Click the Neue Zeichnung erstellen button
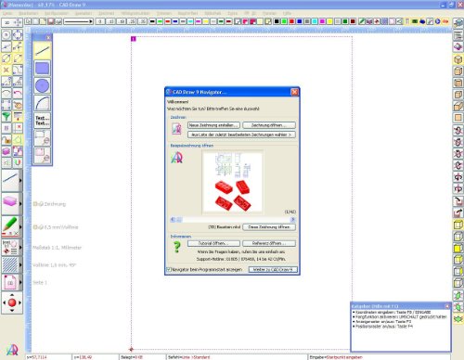The height and width of the screenshot is (360, 464). pyautogui.click(x=213, y=125)
